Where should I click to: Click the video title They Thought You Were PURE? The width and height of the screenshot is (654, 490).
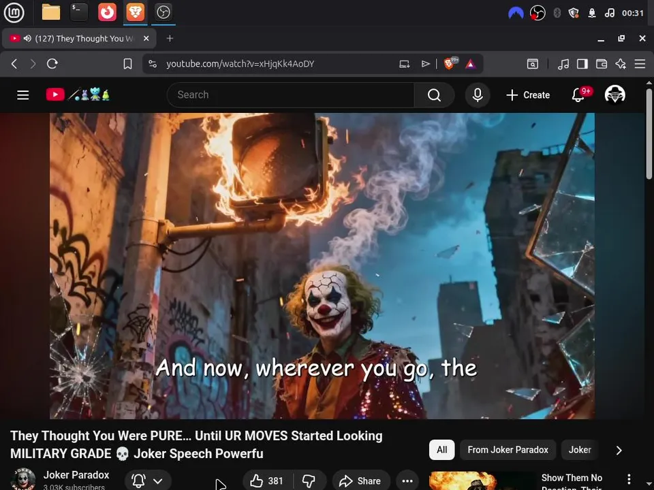(x=196, y=444)
